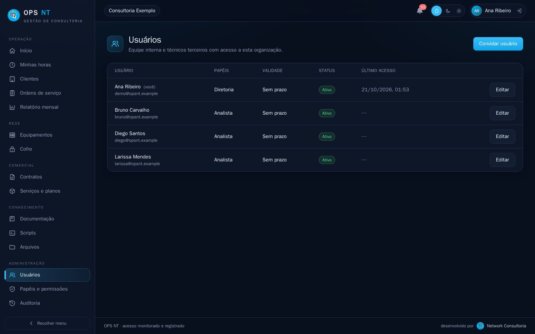Open the notifications bell

(420, 11)
